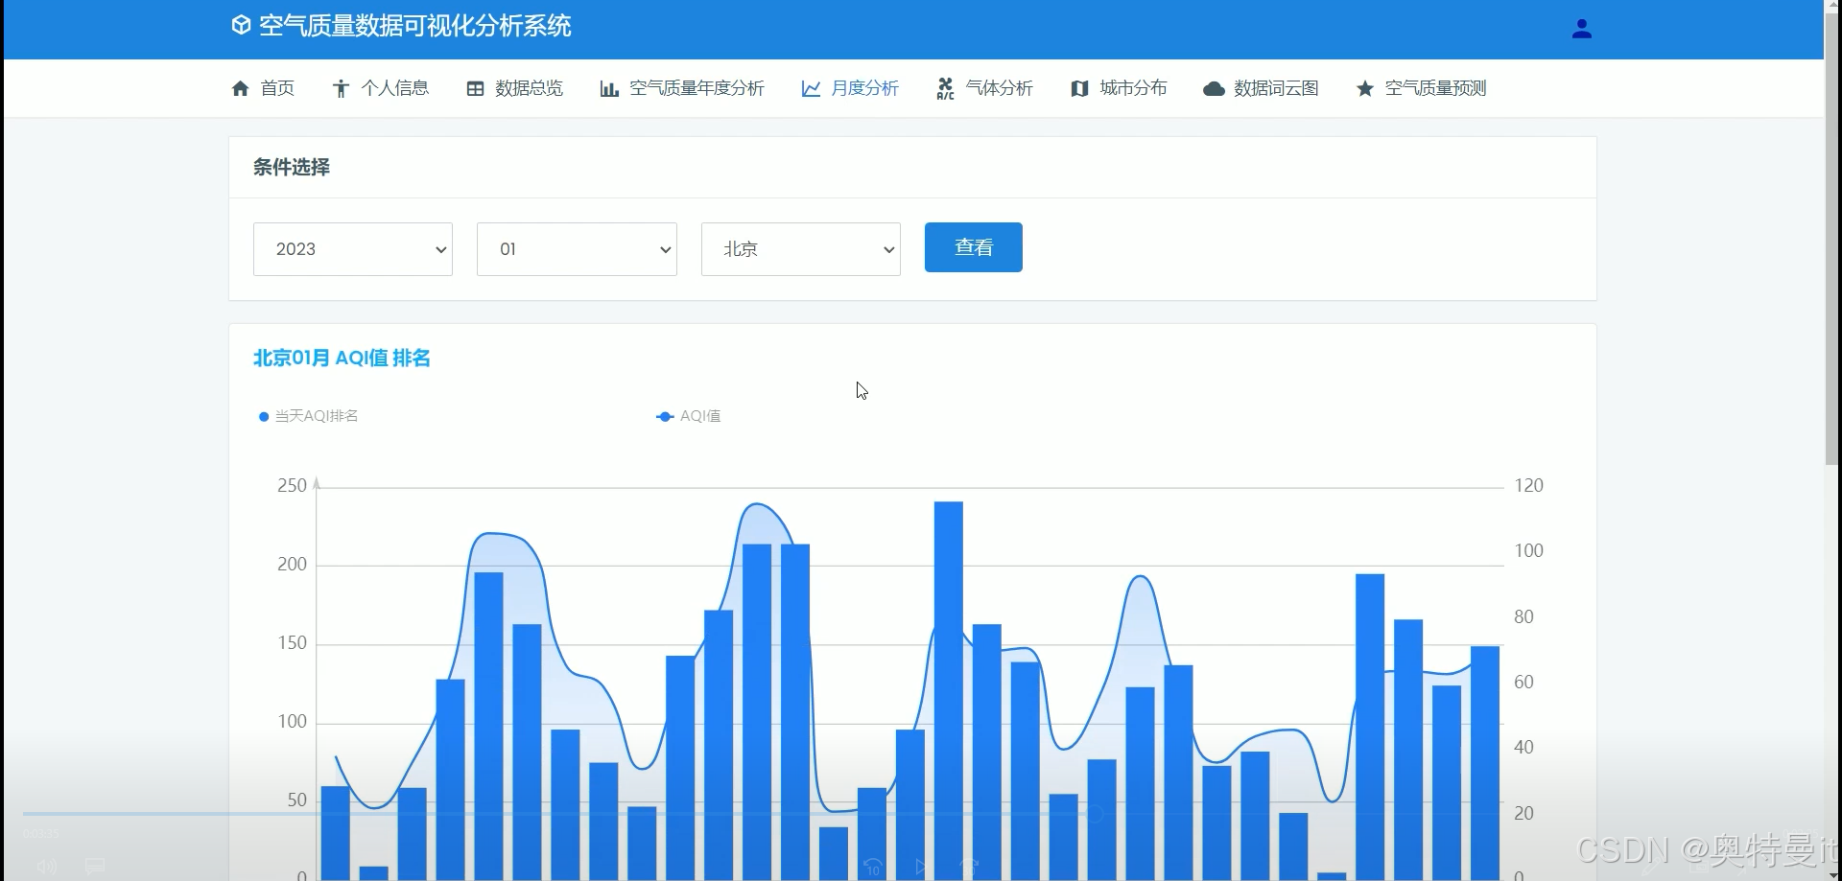Click the 月度分析 line-chart icon
The width and height of the screenshot is (1842, 881).
[811, 88]
